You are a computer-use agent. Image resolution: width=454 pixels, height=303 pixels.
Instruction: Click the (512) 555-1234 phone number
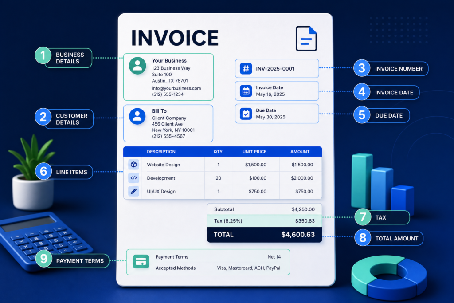167,94
